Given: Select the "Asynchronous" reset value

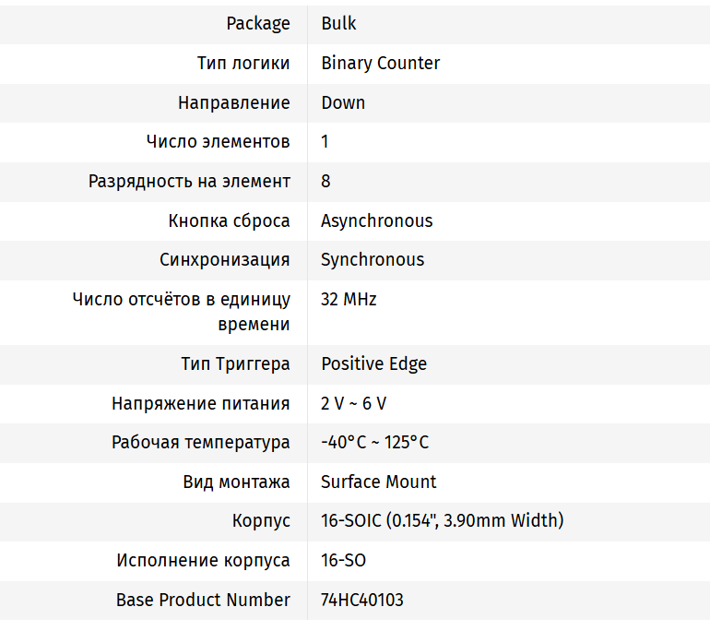Looking at the screenshot, I should tap(376, 220).
